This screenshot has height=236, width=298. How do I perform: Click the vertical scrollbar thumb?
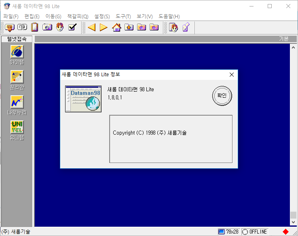293,215
